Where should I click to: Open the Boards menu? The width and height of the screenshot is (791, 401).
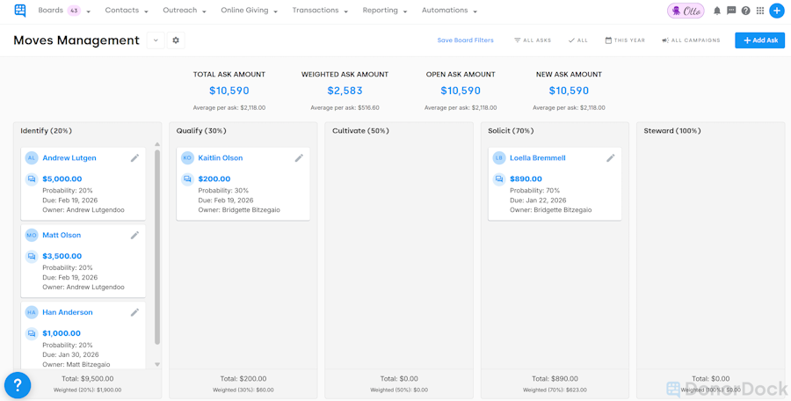pos(64,11)
